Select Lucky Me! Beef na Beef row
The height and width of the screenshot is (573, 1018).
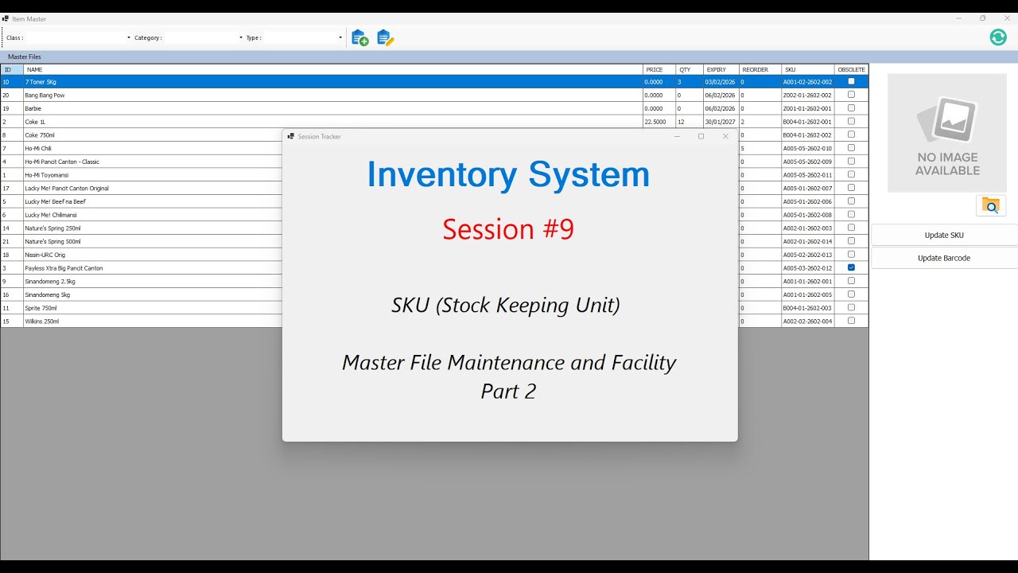pos(142,201)
